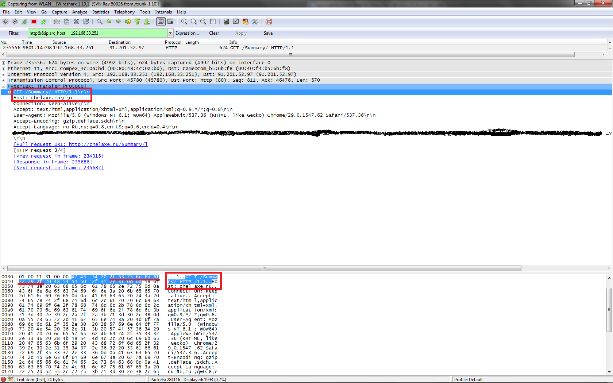Select packet 235556 in the packet list
Image resolution: width=613 pixels, height=383 pixels.
coord(303,48)
